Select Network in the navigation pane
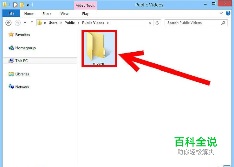234x167 pixels. 22,87
